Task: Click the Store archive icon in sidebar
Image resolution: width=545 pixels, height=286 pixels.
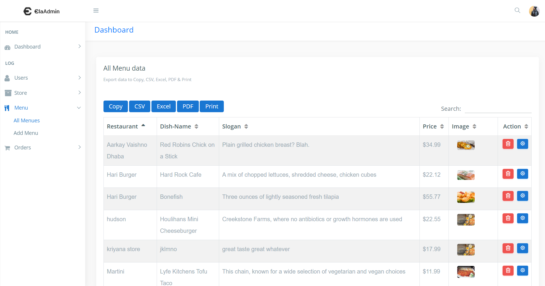Action: pyautogui.click(x=8, y=93)
